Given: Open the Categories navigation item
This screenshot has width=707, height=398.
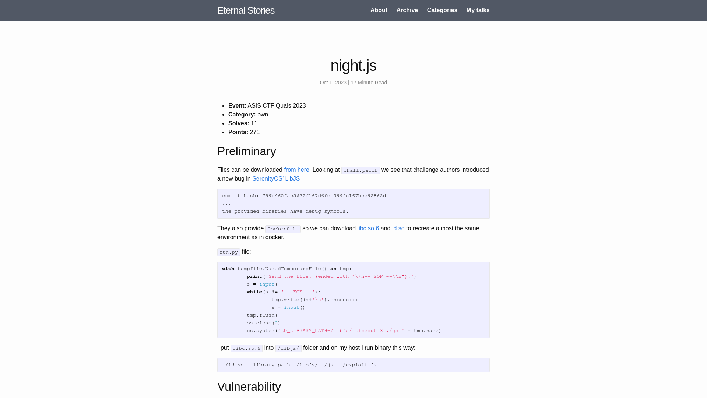Looking at the screenshot, I should click(442, 10).
